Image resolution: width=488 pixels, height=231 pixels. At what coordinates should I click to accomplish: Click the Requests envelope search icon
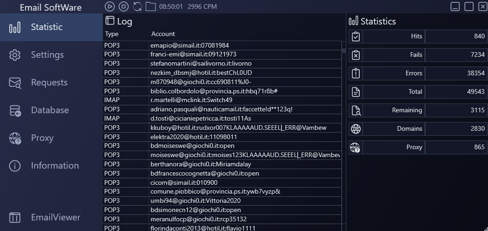point(15,83)
